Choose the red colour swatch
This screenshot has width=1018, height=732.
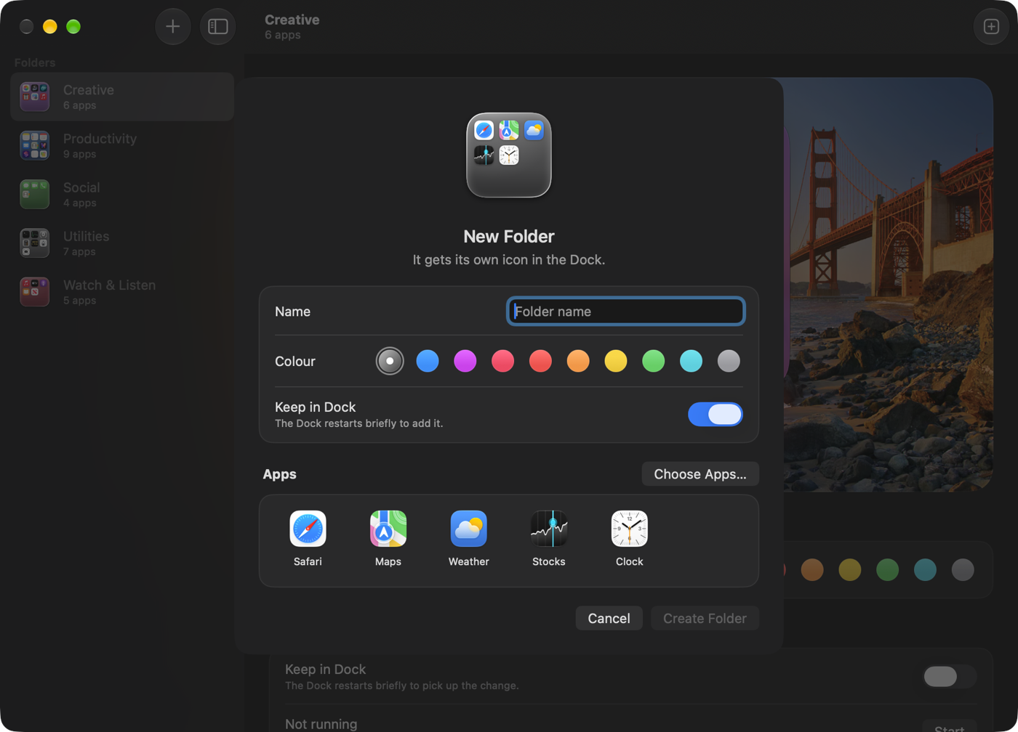pos(540,361)
